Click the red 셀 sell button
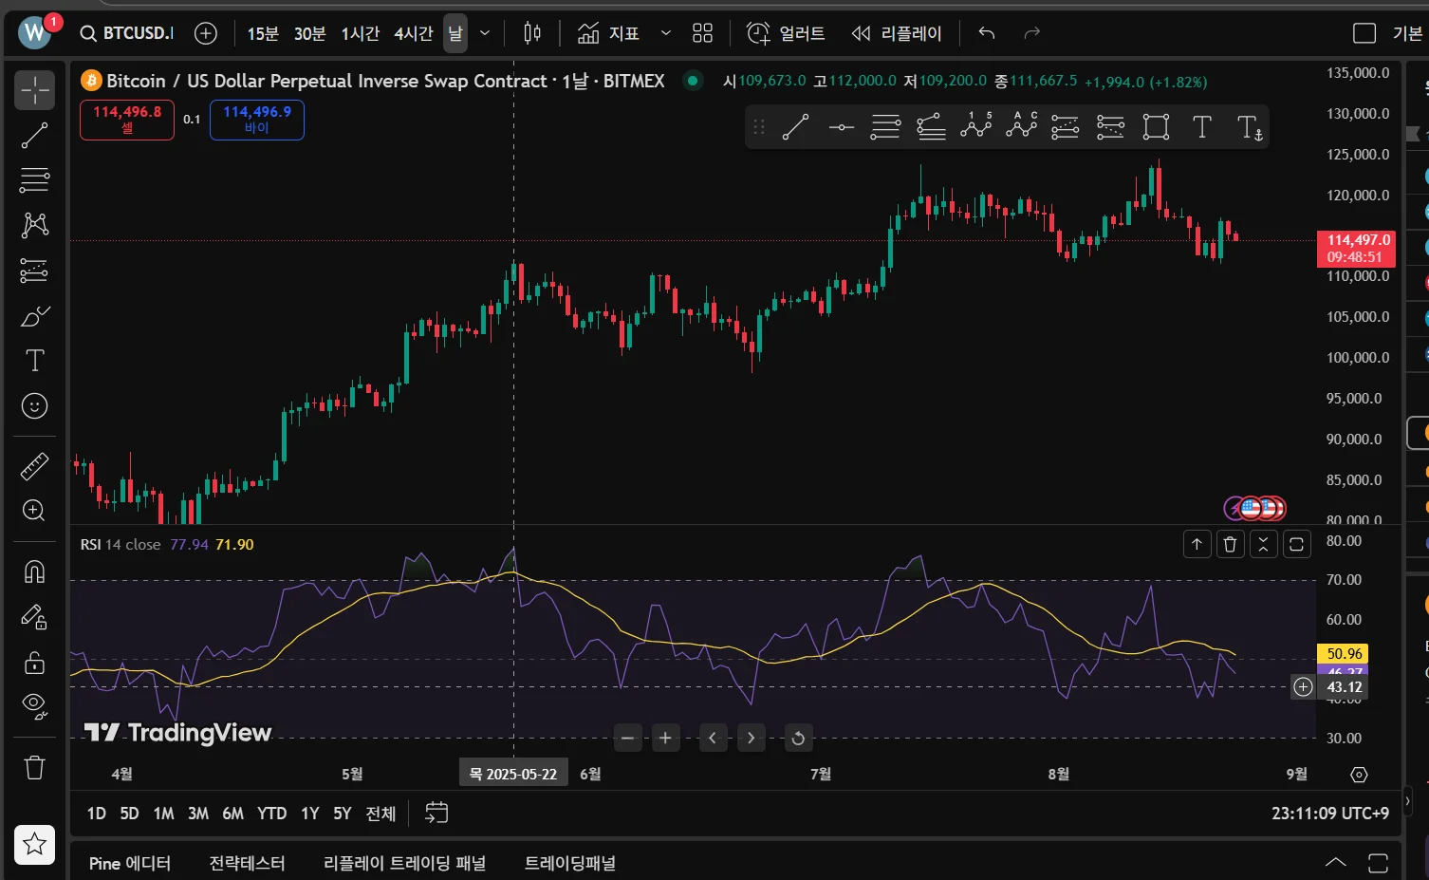 click(127, 120)
